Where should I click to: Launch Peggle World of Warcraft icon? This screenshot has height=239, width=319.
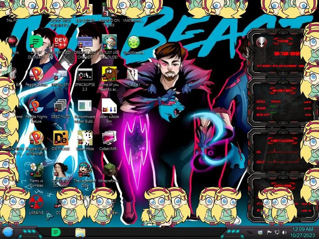coord(36,138)
